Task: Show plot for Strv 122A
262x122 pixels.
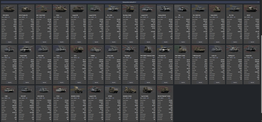Action: (x=234, y=42)
